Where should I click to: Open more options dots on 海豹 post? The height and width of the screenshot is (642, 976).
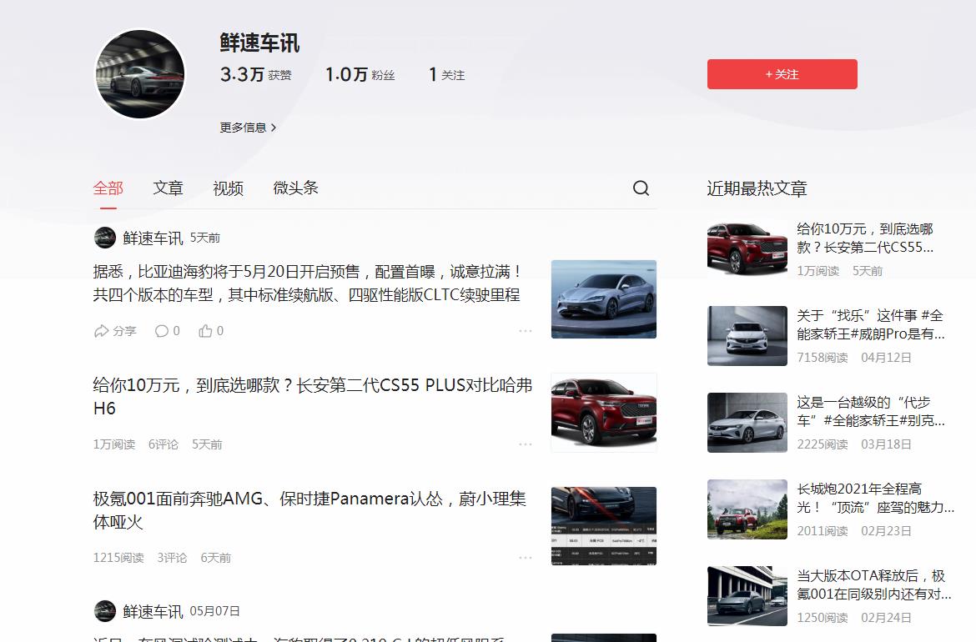point(526,331)
